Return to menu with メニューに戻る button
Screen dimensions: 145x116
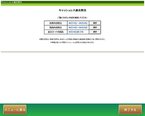click(15, 110)
